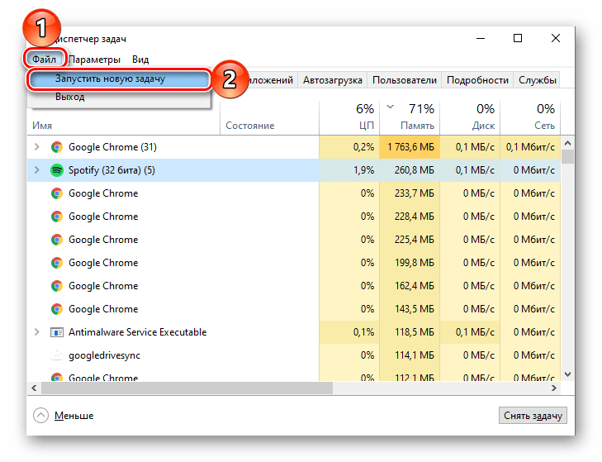Expand the Antimalware Service Executable entry
This screenshot has width=602, height=462.
tap(37, 331)
